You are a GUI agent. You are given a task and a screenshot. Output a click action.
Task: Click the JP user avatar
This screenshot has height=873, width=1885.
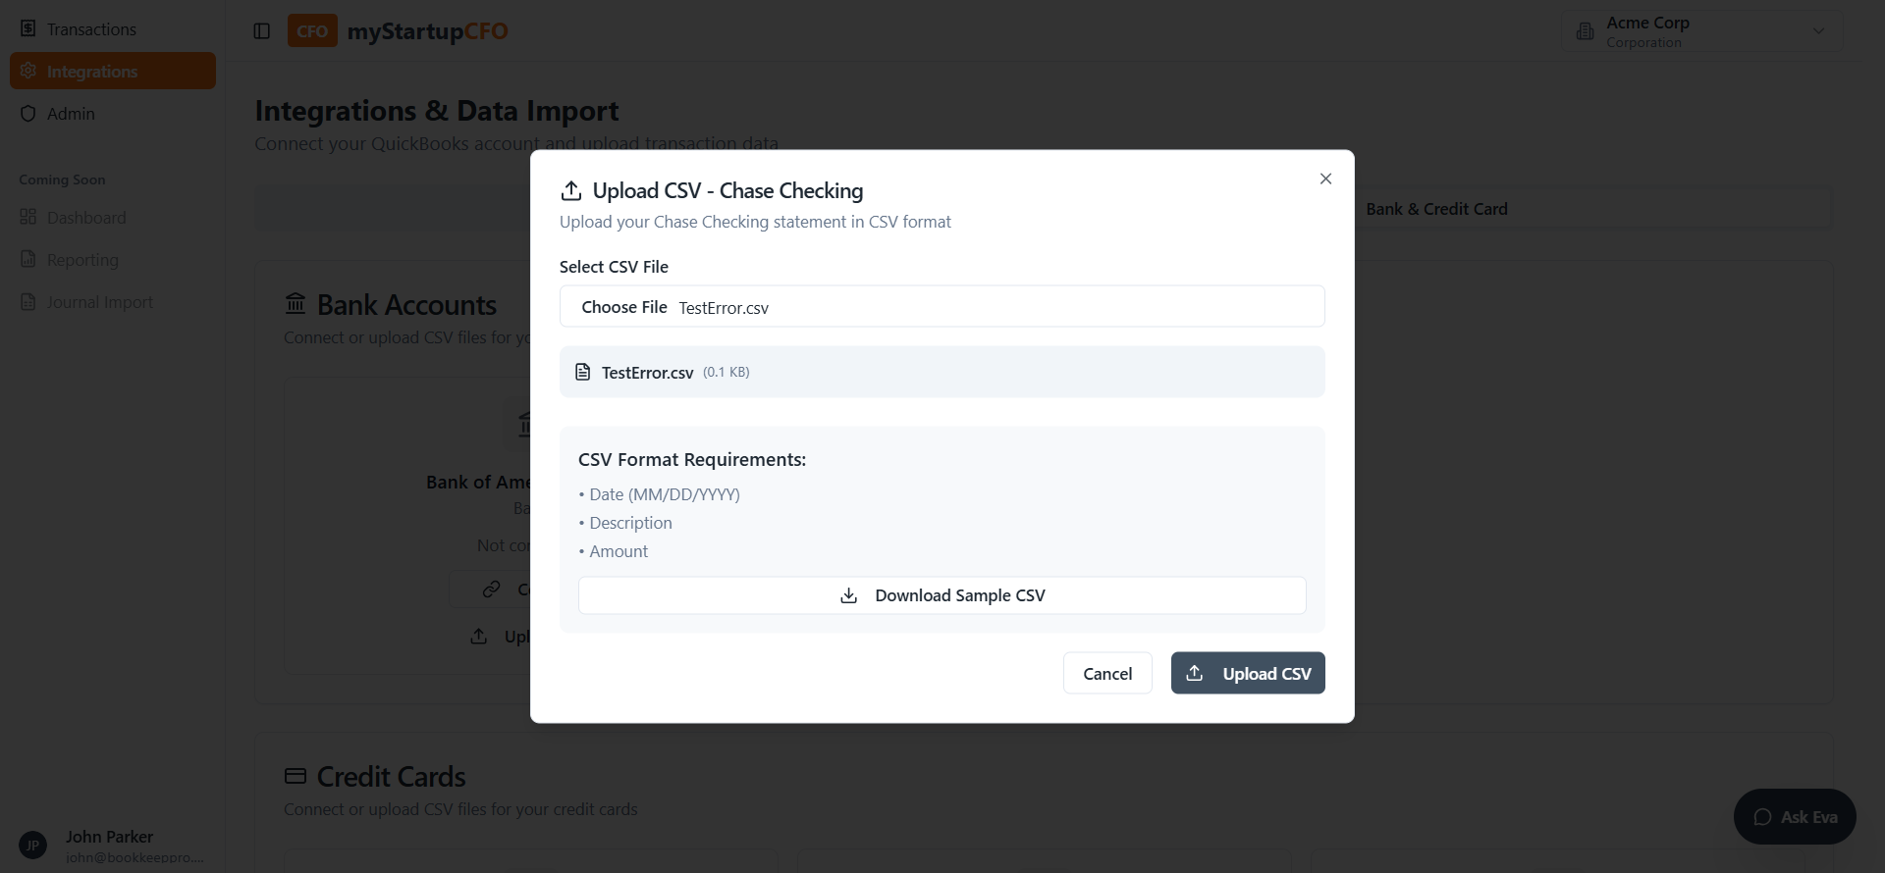pos(32,845)
